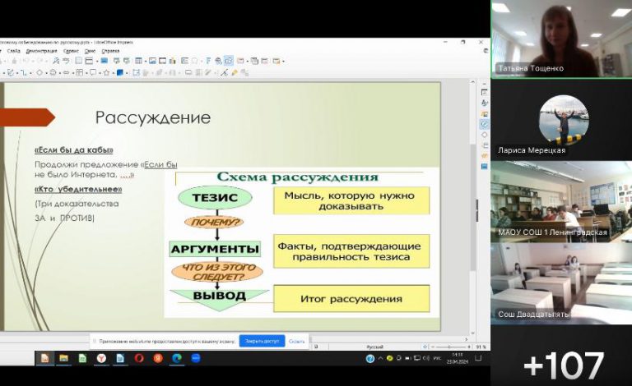632x386 pixels.
Task: Open the Справка menu
Action: pos(110,51)
